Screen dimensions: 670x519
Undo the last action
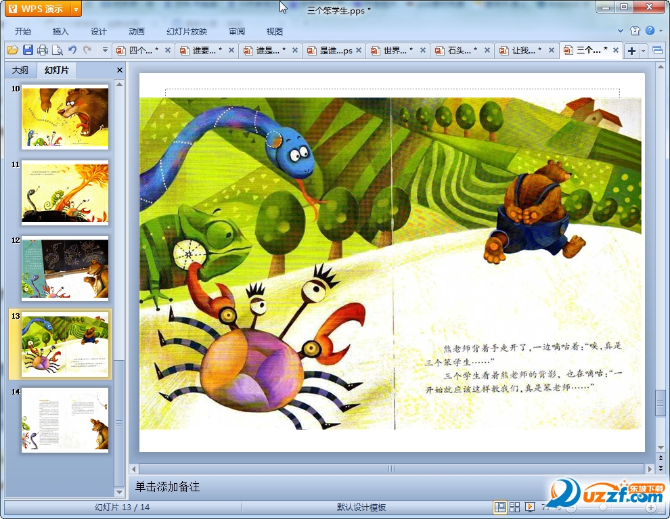72,50
